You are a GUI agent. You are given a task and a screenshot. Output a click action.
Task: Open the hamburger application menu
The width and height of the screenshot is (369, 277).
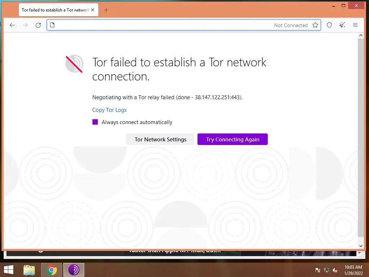point(355,25)
